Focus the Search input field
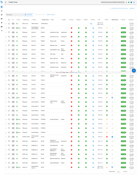This screenshot has height=179, width=137. click(x=14, y=15)
